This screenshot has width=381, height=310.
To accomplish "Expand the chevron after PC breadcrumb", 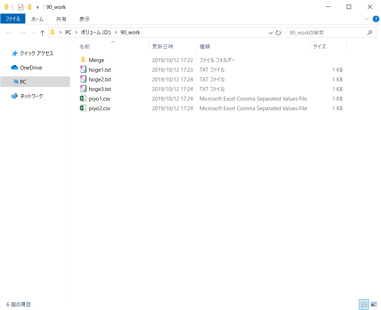I will pyautogui.click(x=76, y=32).
